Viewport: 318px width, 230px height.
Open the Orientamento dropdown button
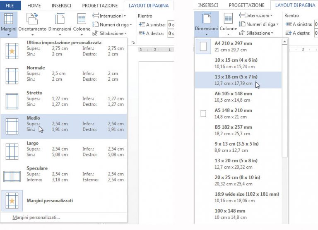pos(32,24)
